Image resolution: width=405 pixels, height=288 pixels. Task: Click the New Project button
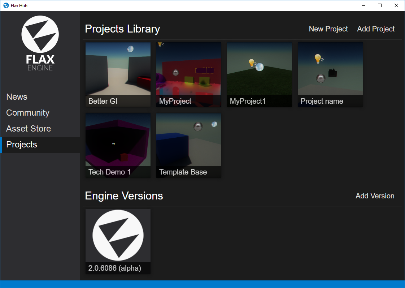[x=328, y=29]
